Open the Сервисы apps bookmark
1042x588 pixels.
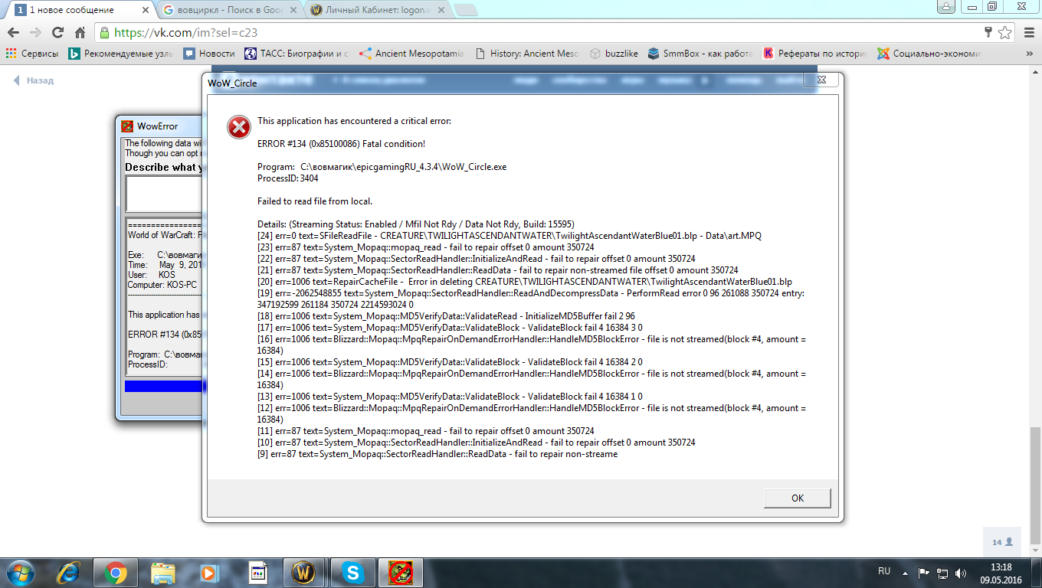(x=32, y=54)
